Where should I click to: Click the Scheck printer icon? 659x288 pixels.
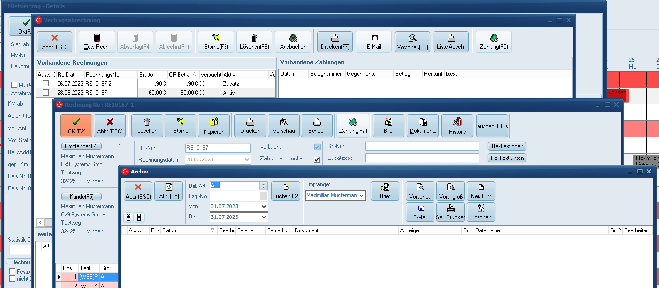tap(317, 126)
